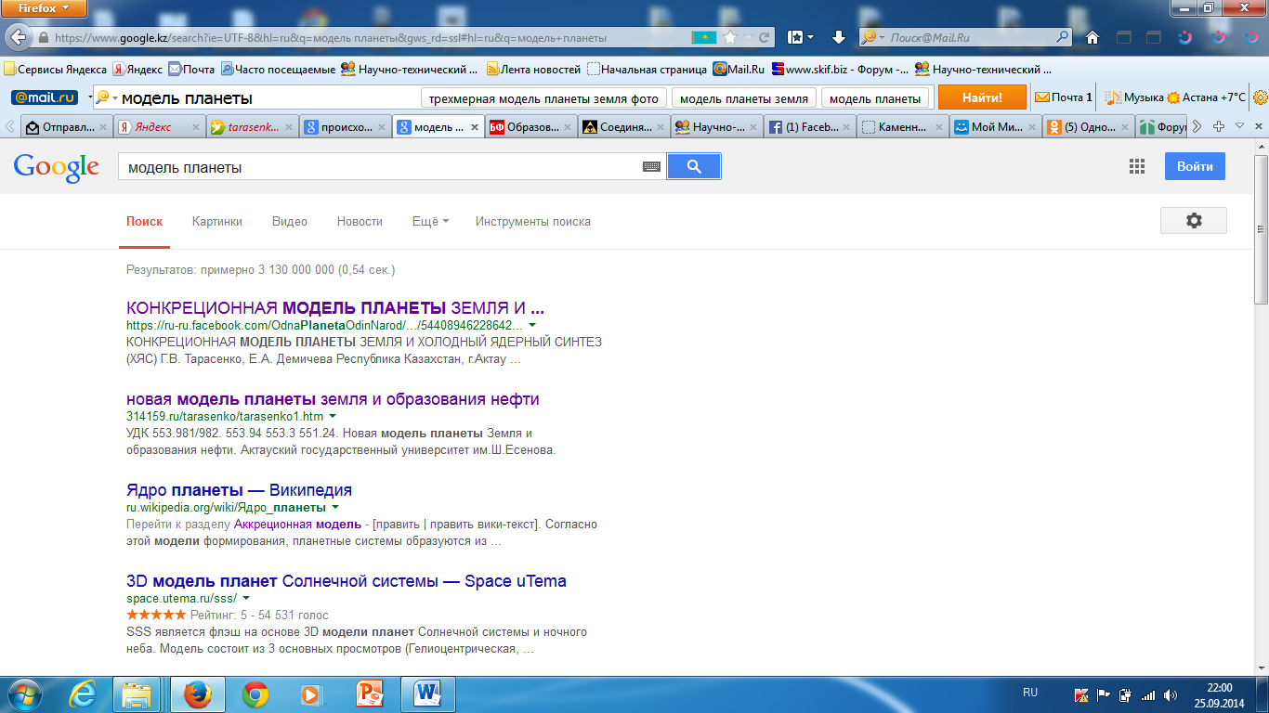Open 'новая модель планеты земля и образования нефти' result
The image size is (1269, 713).
(x=333, y=399)
